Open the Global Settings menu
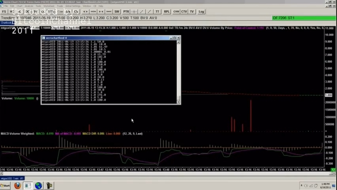 point(73,6)
